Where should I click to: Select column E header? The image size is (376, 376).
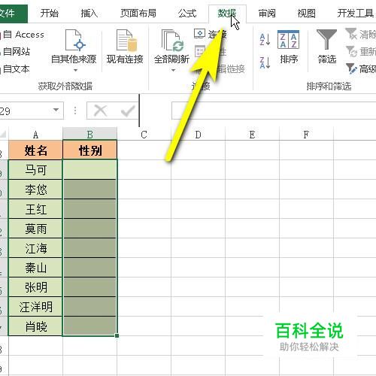(x=252, y=135)
